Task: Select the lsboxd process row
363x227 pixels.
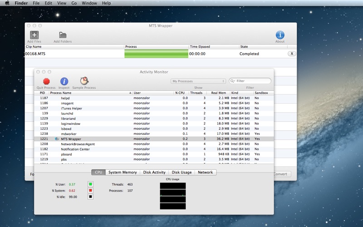Action: (154, 128)
